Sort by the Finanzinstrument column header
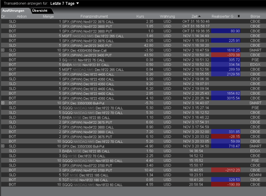Image resolution: width=266 pixels, height=196 pixels. (94, 16)
